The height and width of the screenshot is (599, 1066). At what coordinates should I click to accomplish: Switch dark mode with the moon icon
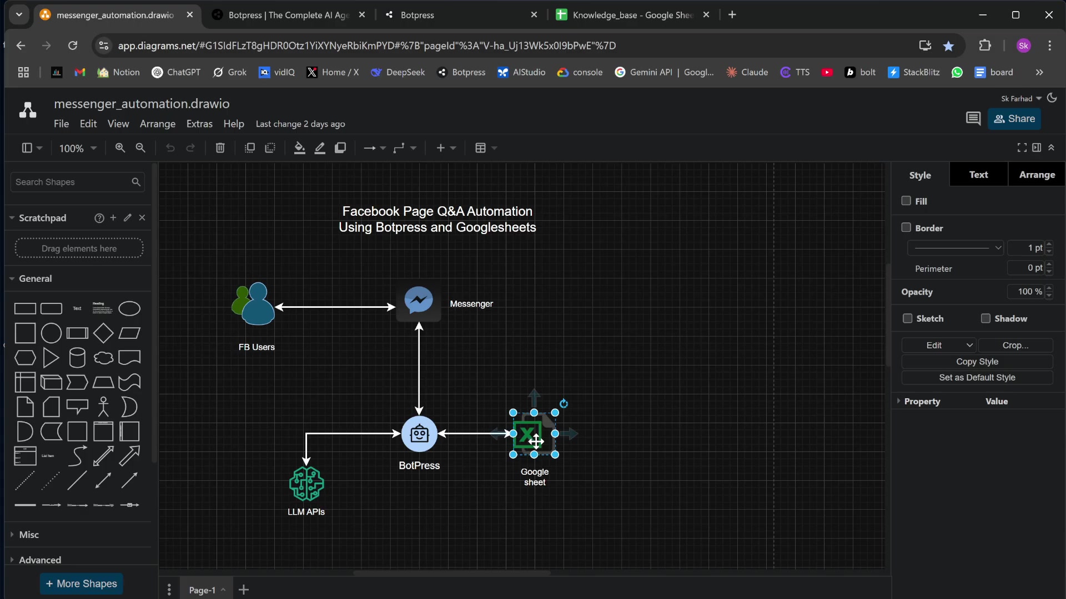[x=1052, y=98]
